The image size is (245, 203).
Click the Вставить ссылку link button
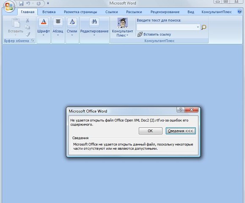pos(154,34)
